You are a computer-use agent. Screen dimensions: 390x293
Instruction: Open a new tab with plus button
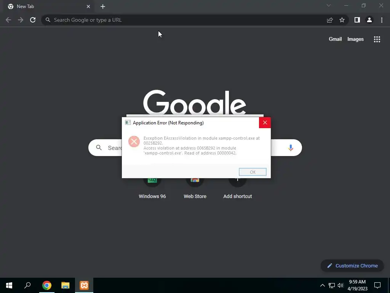pos(103,6)
